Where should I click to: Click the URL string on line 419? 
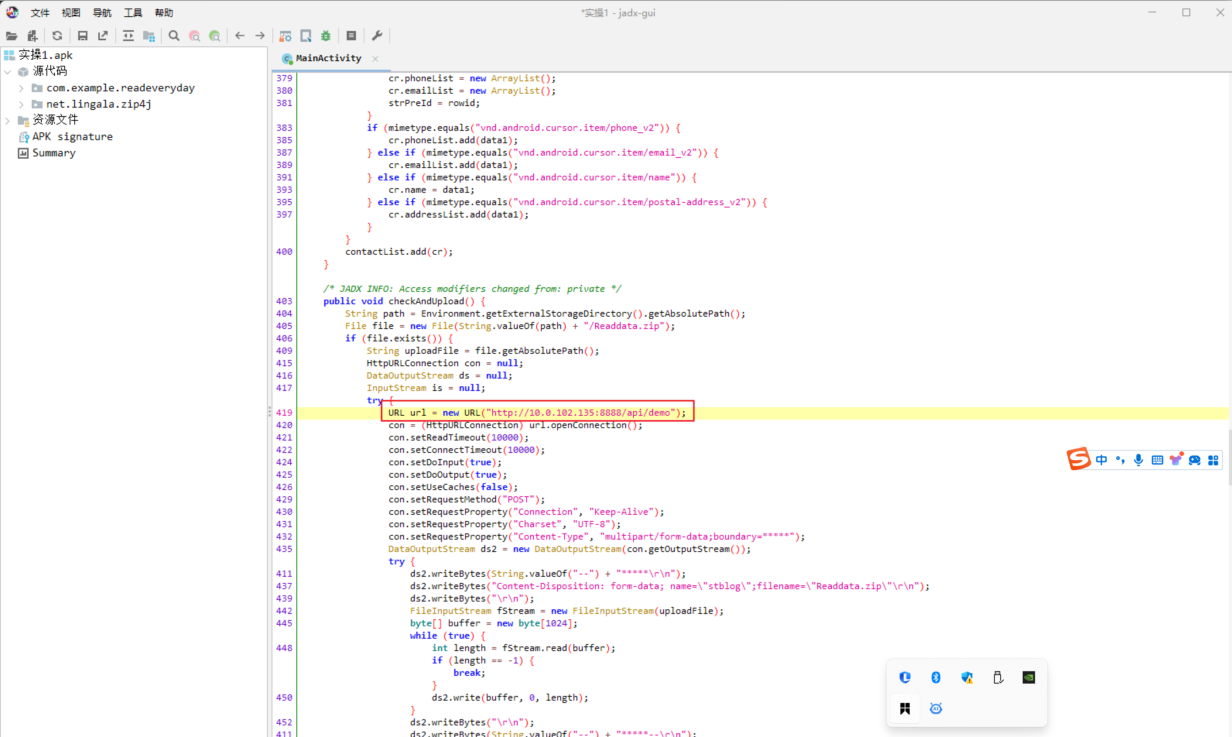581,413
